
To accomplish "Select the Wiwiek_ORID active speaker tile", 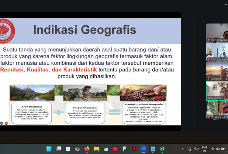I will pyautogui.click(x=217, y=91).
